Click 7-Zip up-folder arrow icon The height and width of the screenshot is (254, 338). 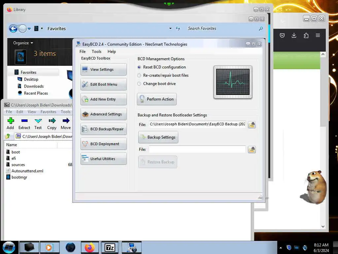click(x=8, y=136)
